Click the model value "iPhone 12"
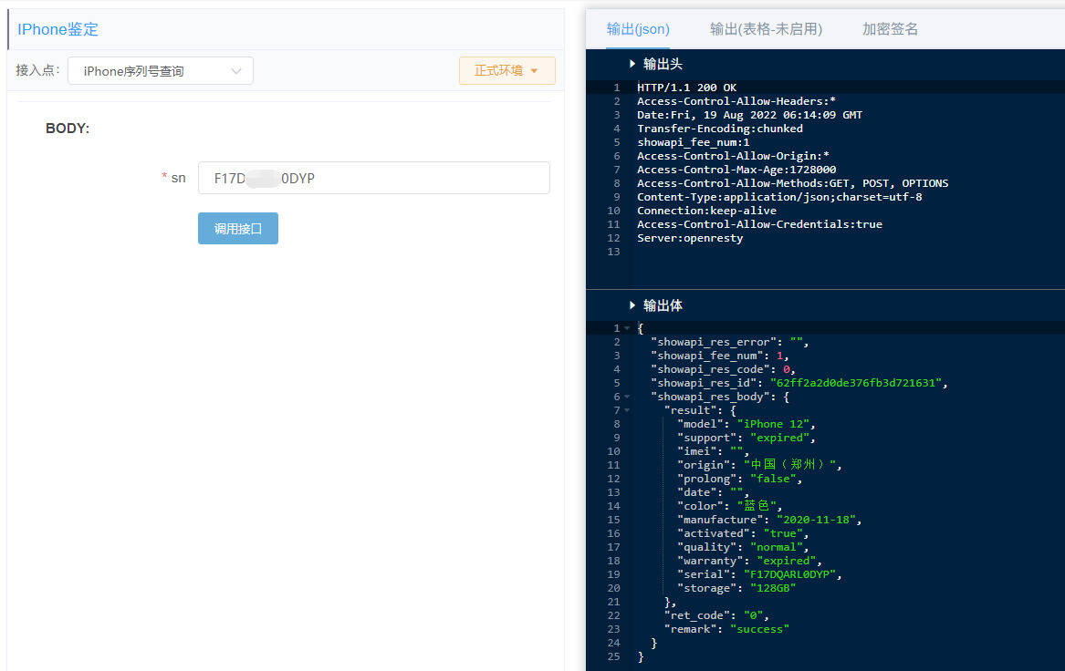Screen dimensions: 1065x671 tap(773, 424)
